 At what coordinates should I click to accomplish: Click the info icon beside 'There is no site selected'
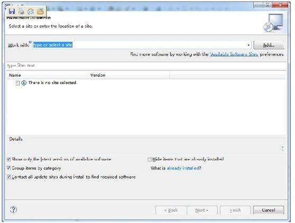point(24,83)
